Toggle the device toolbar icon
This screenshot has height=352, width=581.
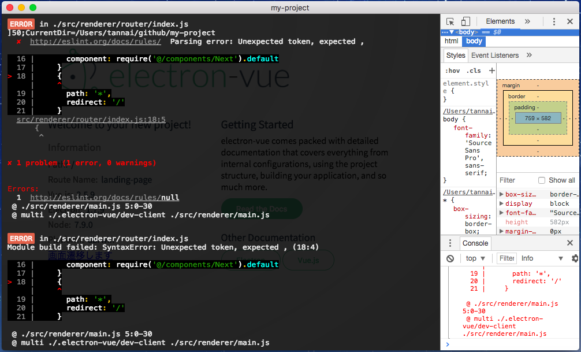point(465,21)
